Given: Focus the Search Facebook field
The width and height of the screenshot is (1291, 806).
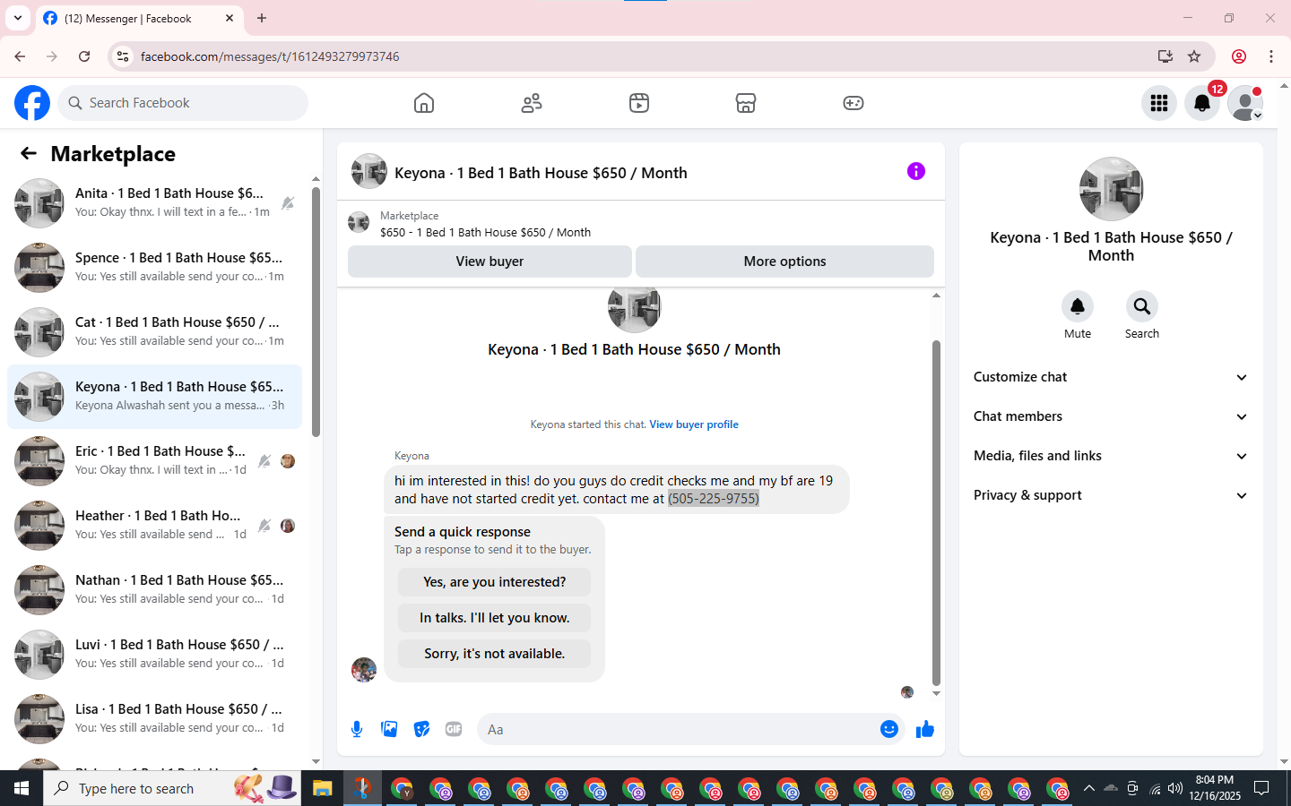Looking at the screenshot, I should tap(183, 103).
